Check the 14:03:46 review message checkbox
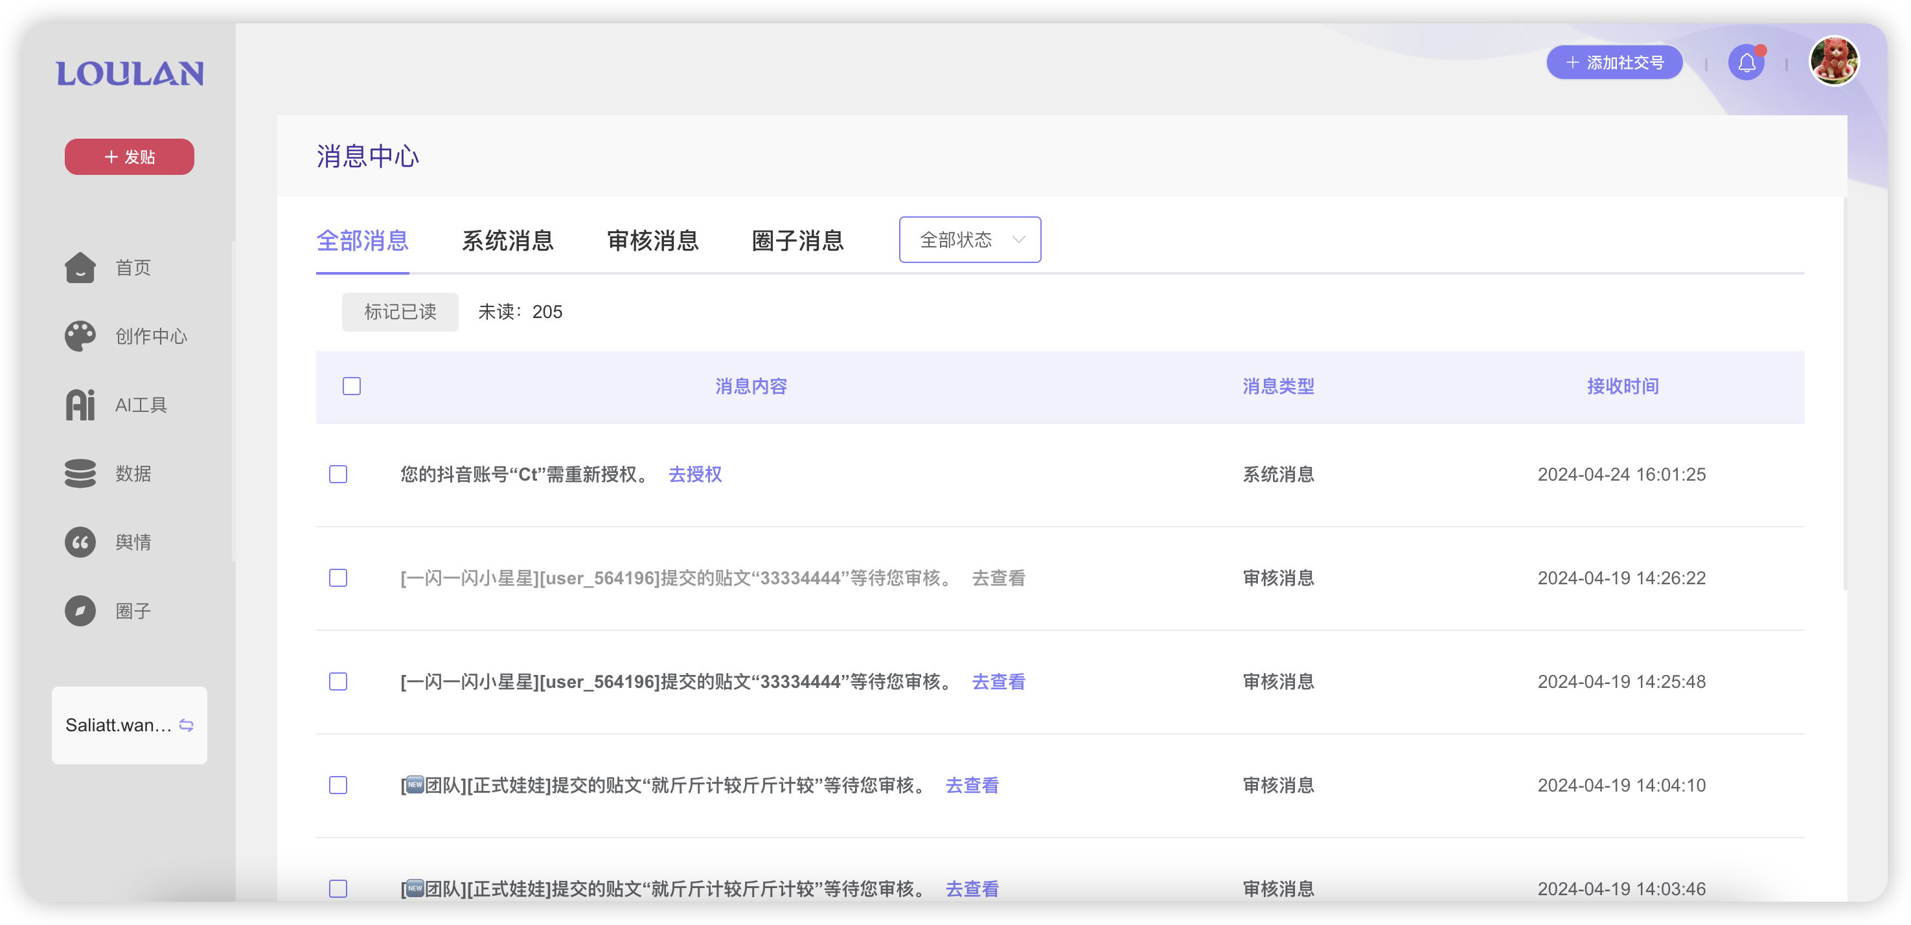 (338, 889)
